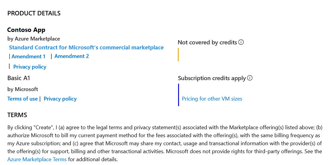The width and height of the screenshot is (334, 165).
Task: Open the Terms of use link
Action: pyautogui.click(x=23, y=99)
